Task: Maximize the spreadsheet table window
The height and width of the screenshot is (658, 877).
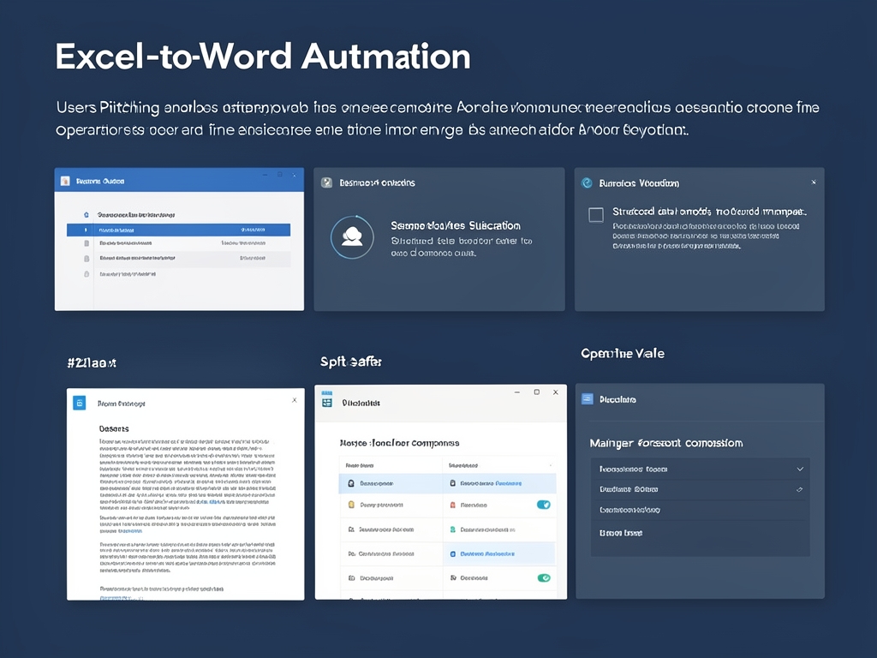Action: (x=537, y=392)
